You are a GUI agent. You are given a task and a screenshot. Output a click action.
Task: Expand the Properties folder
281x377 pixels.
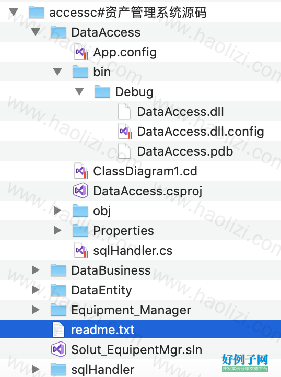[x=57, y=230]
